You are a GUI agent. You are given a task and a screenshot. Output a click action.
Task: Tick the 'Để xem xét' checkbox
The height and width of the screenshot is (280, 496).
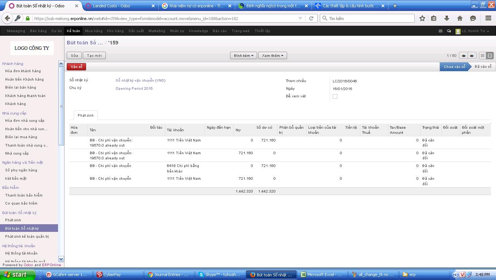click(x=335, y=96)
